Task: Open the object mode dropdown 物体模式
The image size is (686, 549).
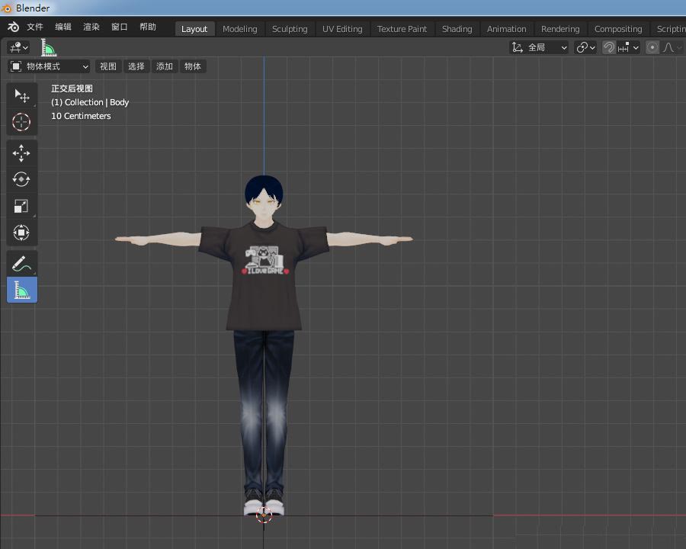Action: point(49,66)
